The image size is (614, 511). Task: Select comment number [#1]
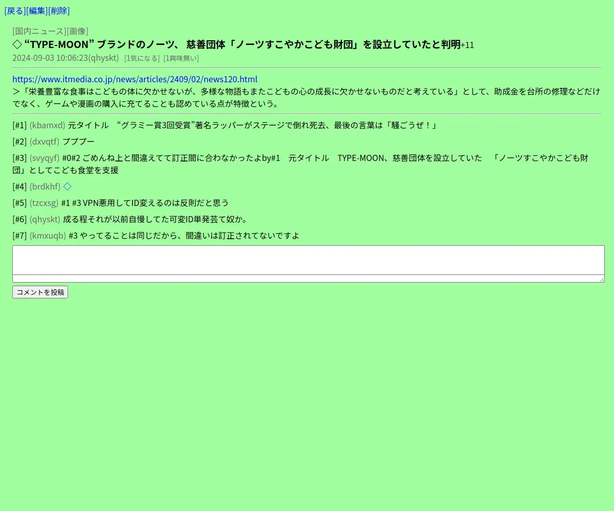(x=19, y=125)
